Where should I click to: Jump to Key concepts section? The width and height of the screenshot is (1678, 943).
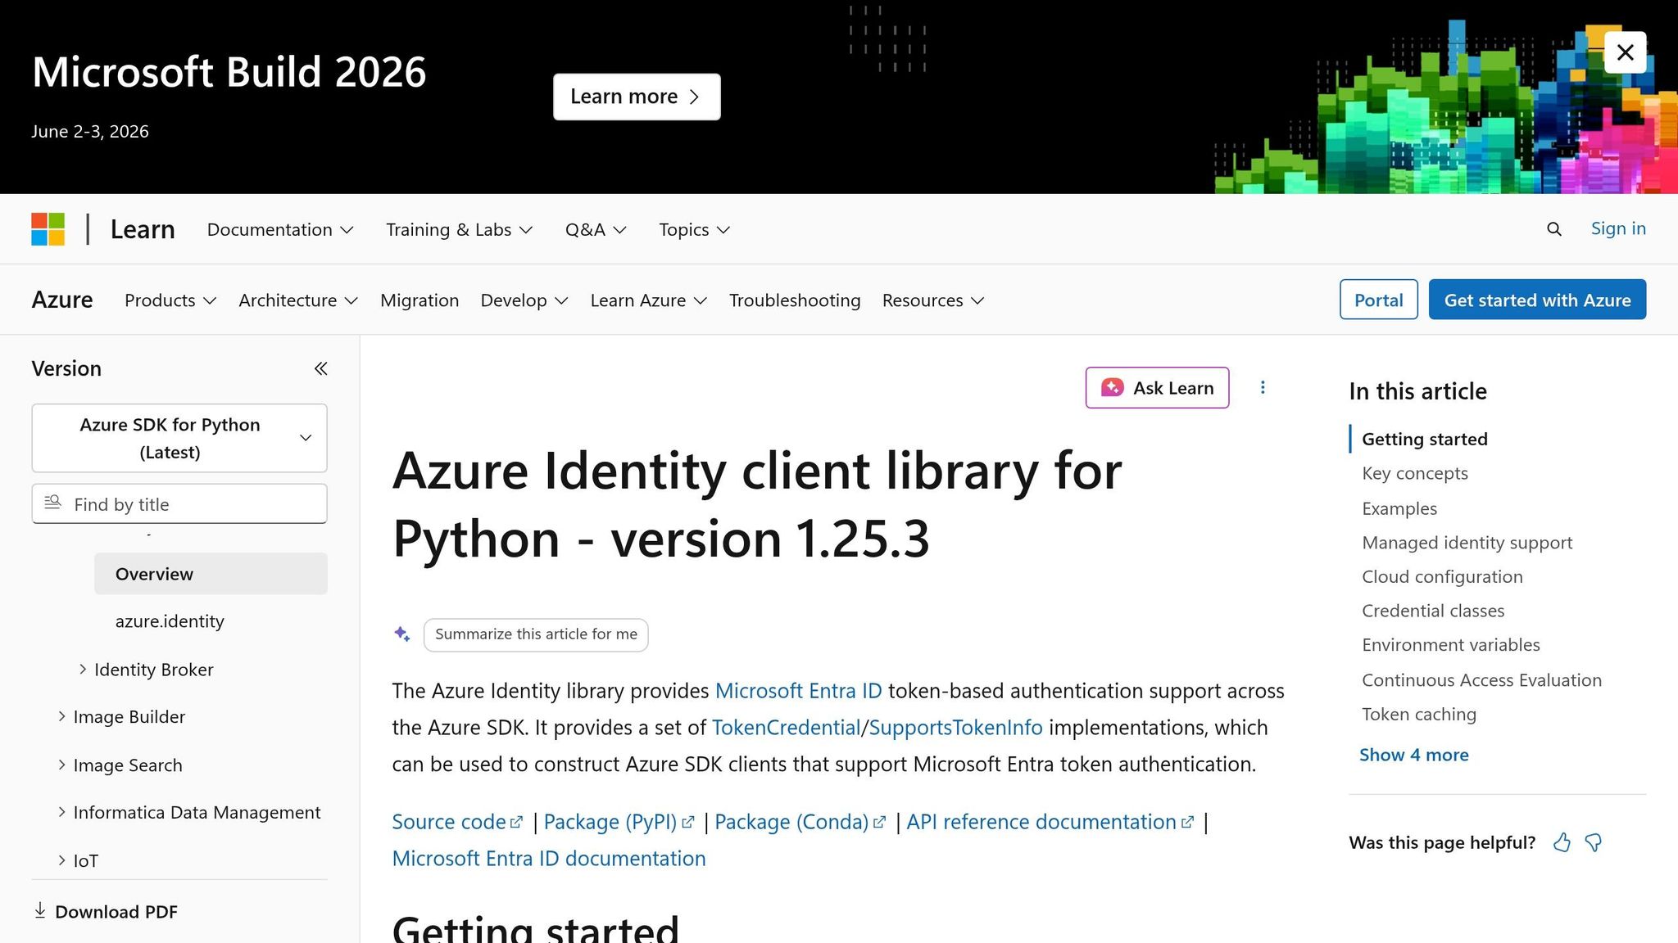coord(1414,473)
